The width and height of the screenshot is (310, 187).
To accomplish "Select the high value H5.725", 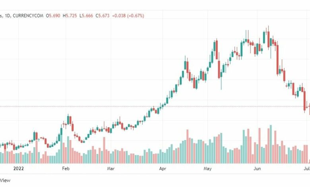I will pyautogui.click(x=70, y=16).
